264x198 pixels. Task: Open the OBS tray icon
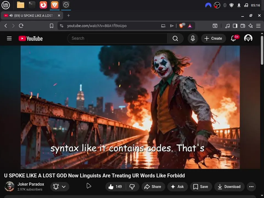click(x=217, y=5)
